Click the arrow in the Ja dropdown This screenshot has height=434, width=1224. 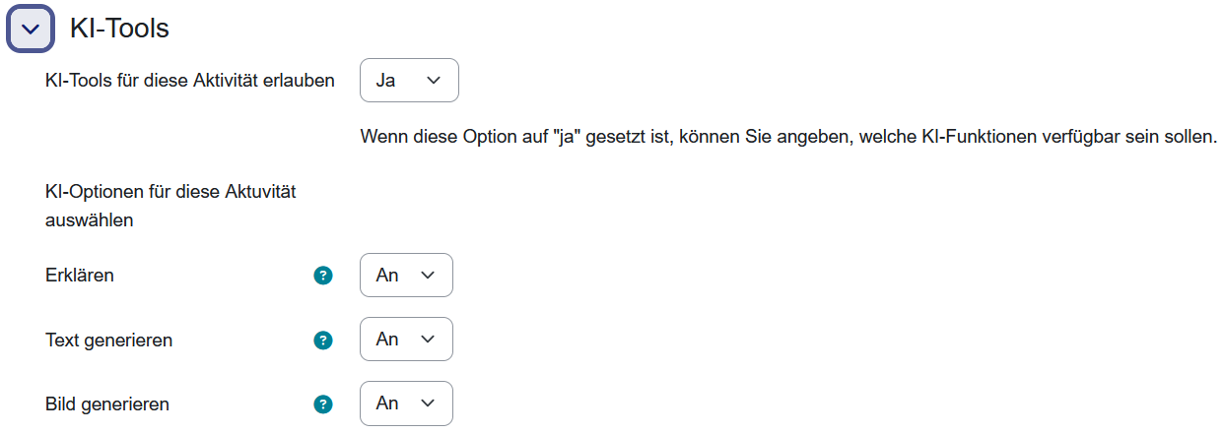point(434,81)
